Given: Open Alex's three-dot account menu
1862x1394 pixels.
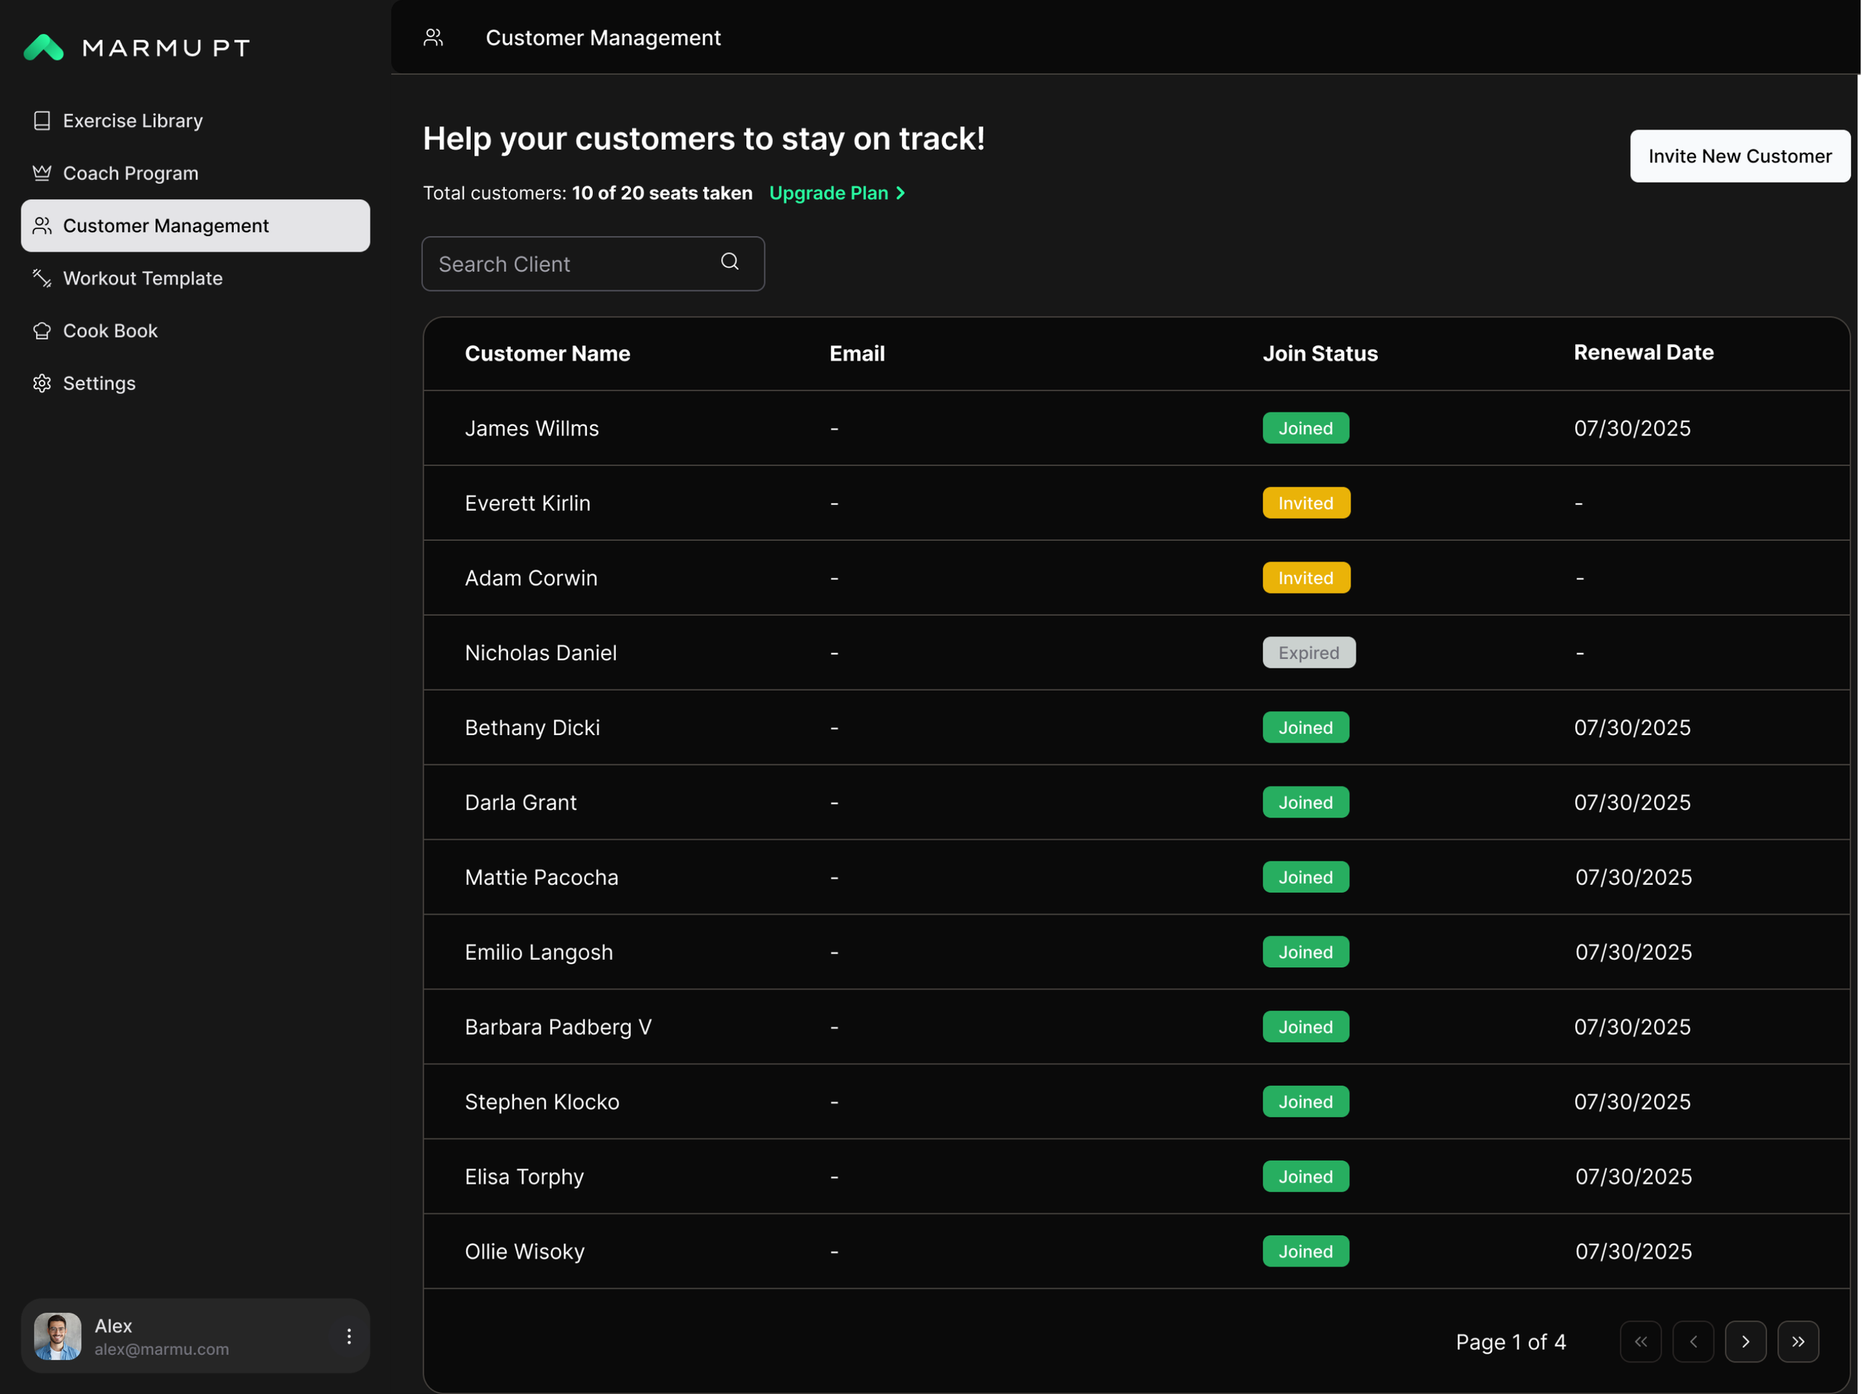Looking at the screenshot, I should point(349,1336).
